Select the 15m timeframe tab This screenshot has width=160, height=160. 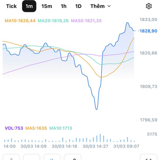tap(47, 6)
